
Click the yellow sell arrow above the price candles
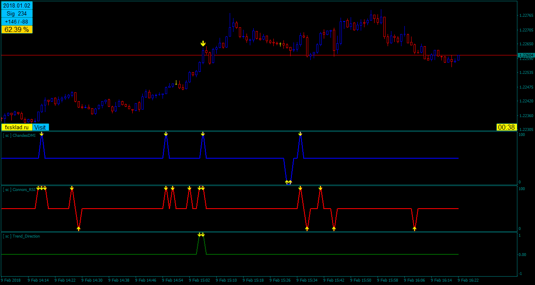[x=203, y=44]
